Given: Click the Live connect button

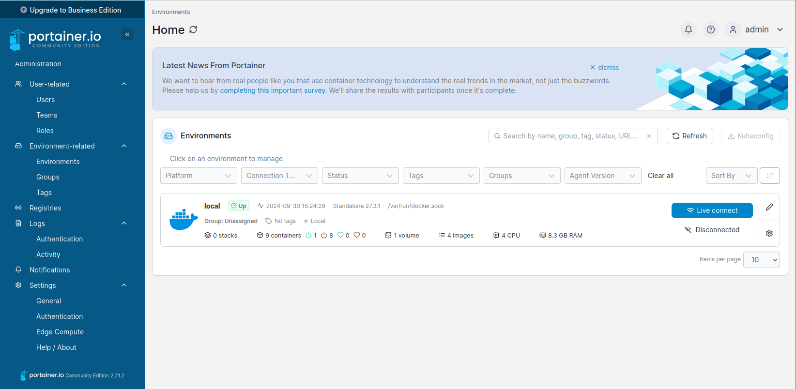Looking at the screenshot, I should 712,210.
